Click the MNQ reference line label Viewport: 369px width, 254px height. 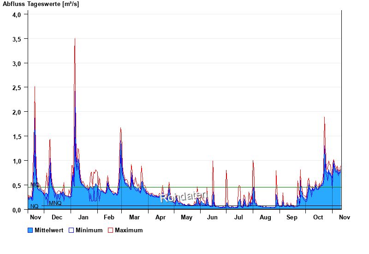[x=55, y=203]
